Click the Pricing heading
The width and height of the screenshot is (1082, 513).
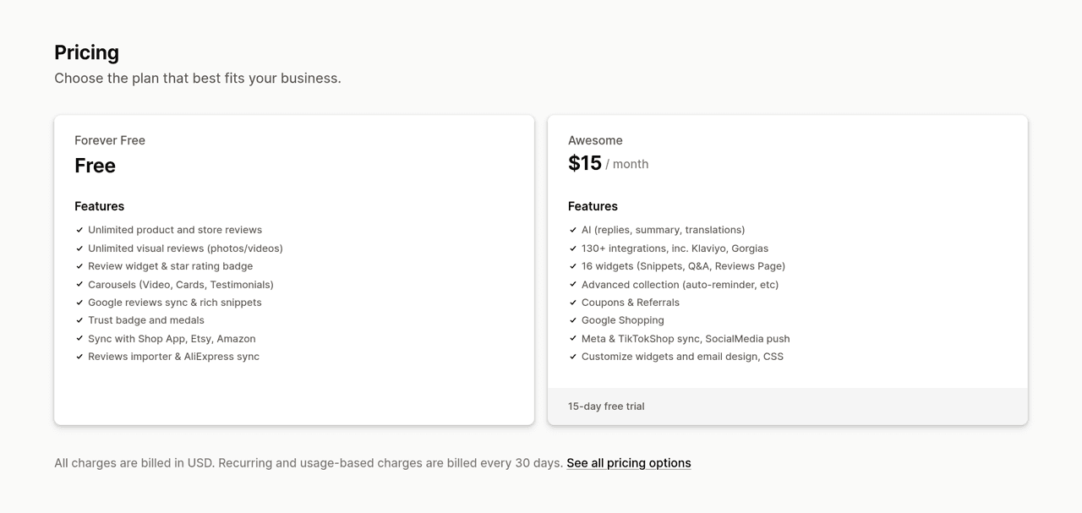click(86, 52)
